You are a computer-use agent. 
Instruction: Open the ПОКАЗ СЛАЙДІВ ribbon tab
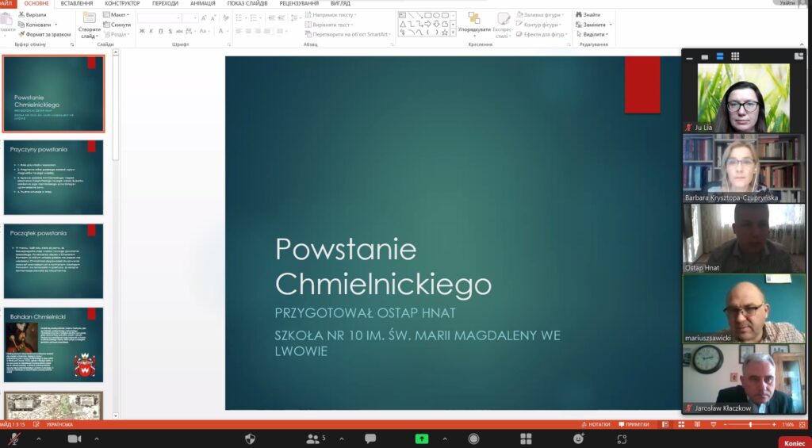[x=246, y=3]
